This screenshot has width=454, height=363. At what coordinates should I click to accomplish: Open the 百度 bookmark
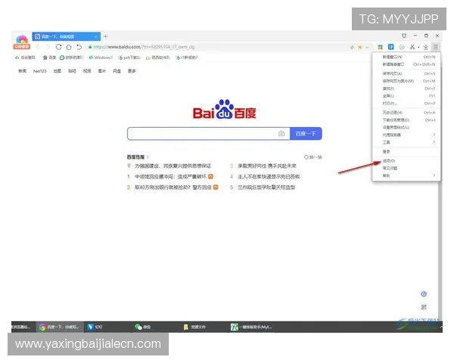[x=49, y=57]
